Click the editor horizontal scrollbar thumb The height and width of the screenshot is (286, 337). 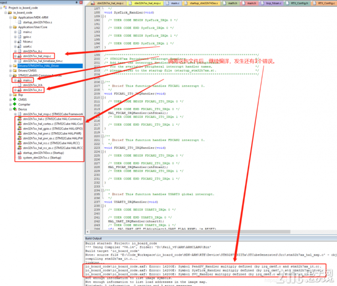click(190, 232)
